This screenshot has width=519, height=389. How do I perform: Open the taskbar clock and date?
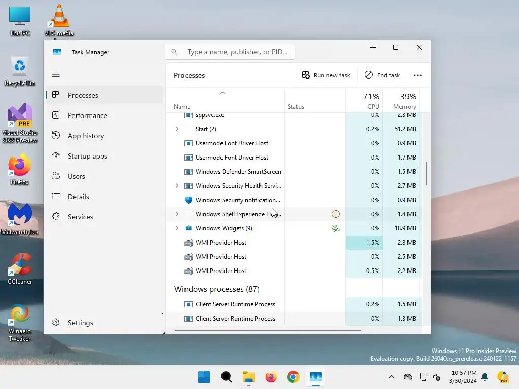pyautogui.click(x=463, y=377)
